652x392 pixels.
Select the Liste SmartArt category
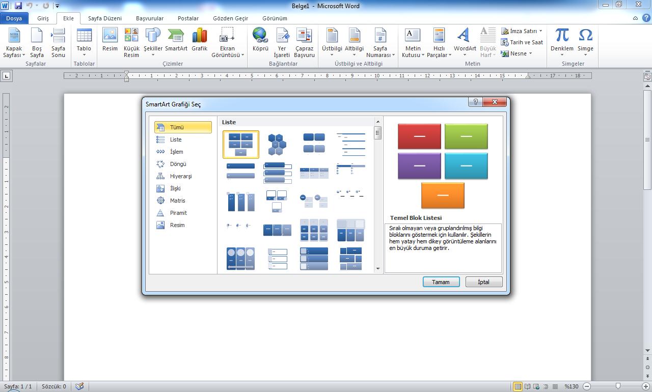click(183, 139)
